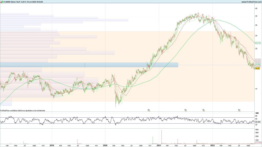262x147 pixels.
Task: Click the 2019 year label on time axis
Action: [x=51, y=145]
